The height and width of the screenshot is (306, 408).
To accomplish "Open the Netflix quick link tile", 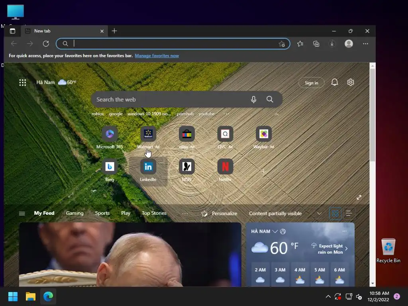I will (x=225, y=171).
